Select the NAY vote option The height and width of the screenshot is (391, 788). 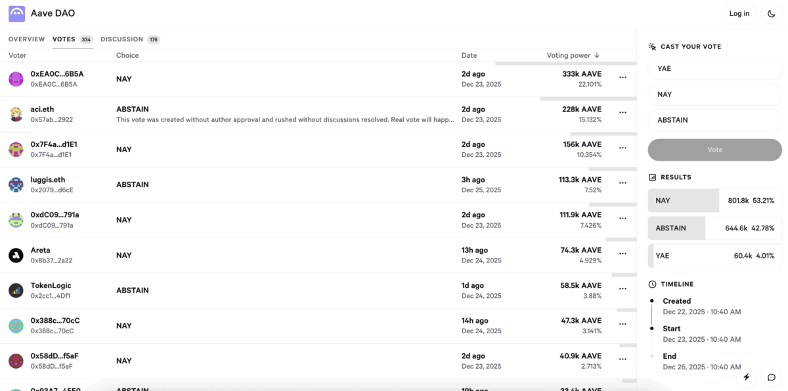[714, 94]
